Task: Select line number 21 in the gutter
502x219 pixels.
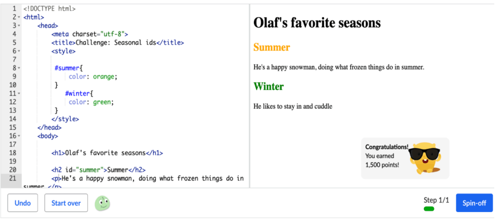Action: (12, 178)
